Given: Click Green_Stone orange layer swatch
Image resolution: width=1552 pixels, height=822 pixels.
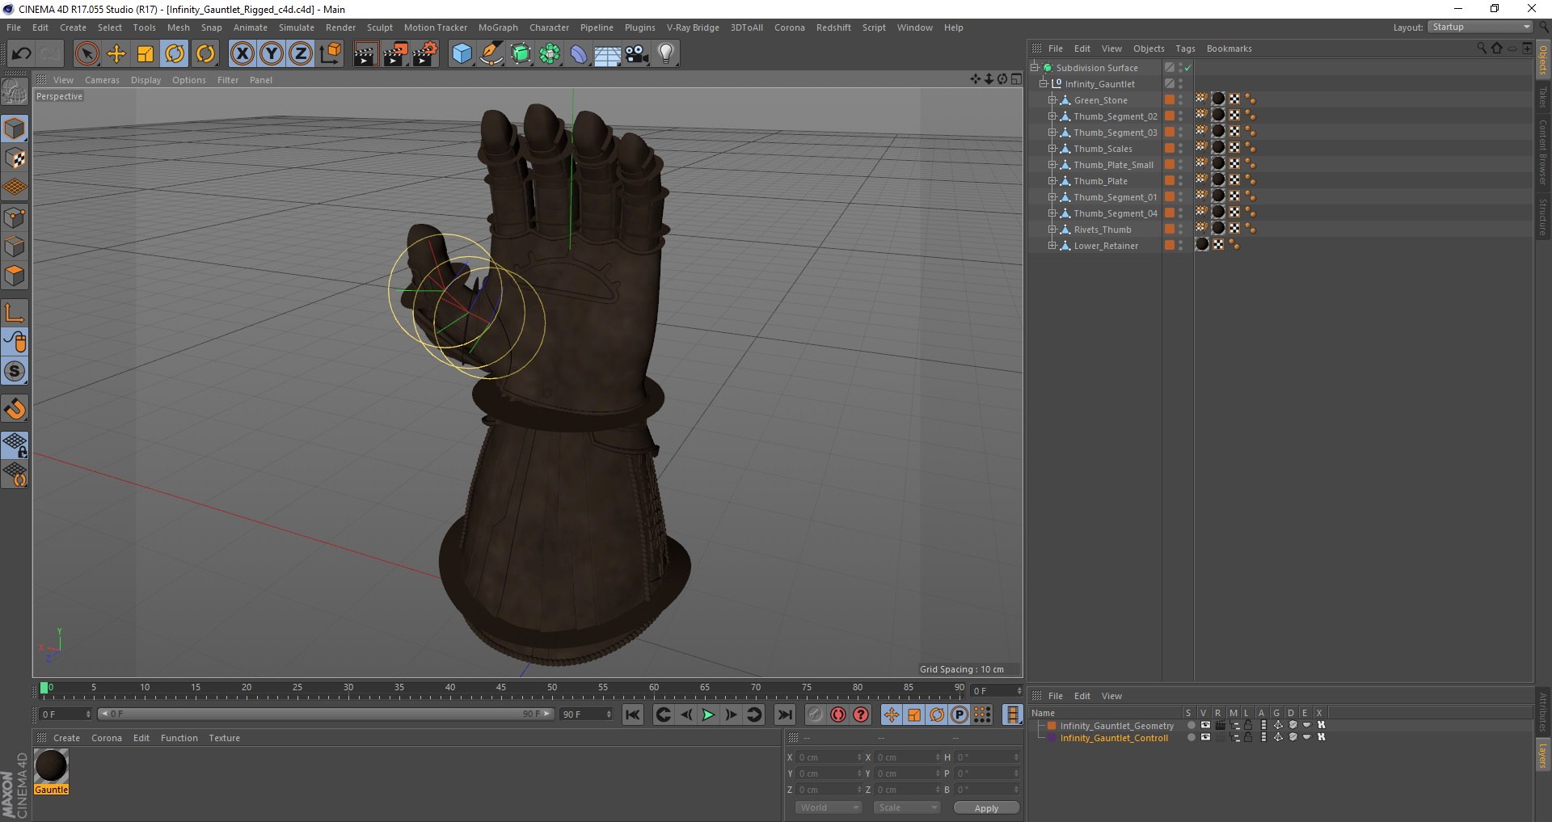Looking at the screenshot, I should (x=1169, y=99).
